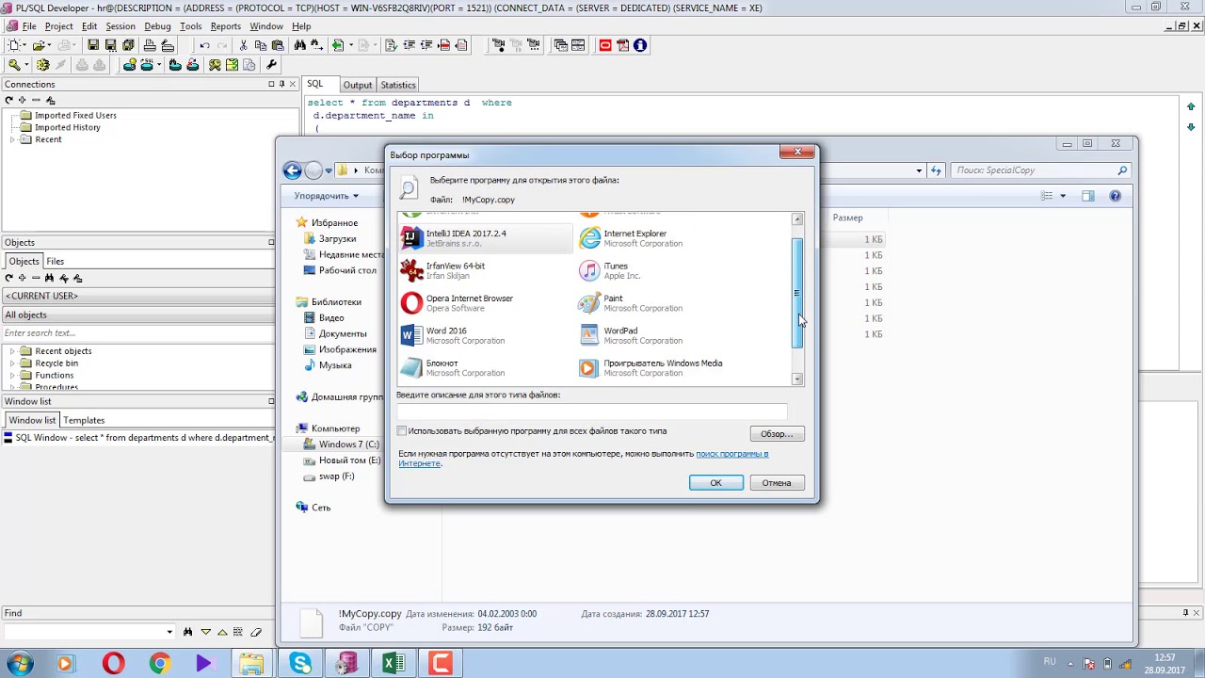This screenshot has height=678, width=1205.
Task: Click the 'Enter search text...' field
Action: [138, 333]
